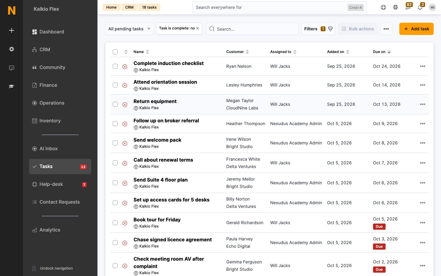Check the Chase signed licence agreement row

(x=115, y=243)
